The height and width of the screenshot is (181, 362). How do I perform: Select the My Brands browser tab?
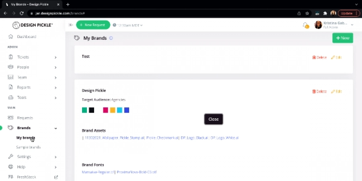tap(32, 4)
